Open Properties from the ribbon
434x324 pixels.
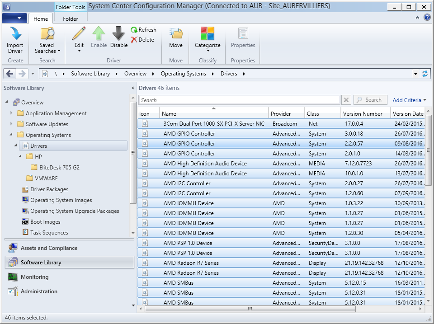[x=243, y=38]
